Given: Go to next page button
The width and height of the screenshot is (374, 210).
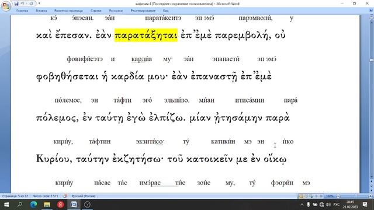Looking at the screenshot, I should [372, 191].
